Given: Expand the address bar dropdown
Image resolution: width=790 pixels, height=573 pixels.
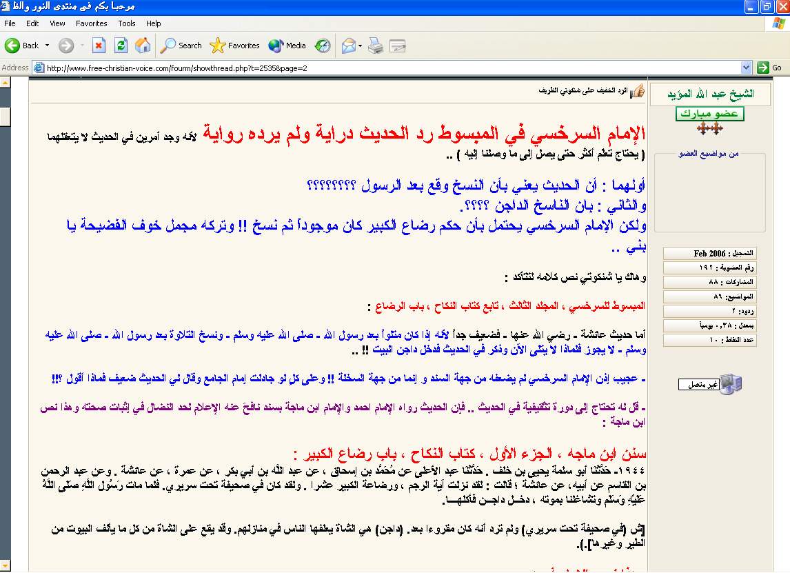Looking at the screenshot, I should pyautogui.click(x=746, y=68).
